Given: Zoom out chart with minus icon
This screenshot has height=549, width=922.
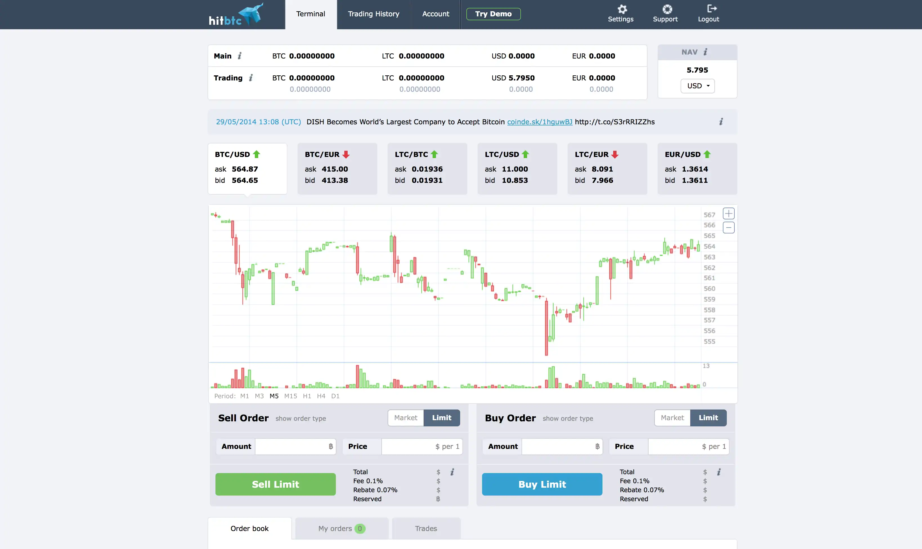Looking at the screenshot, I should pyautogui.click(x=728, y=228).
